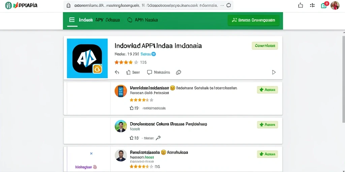Click the microphone icon in the second review

tap(158, 138)
